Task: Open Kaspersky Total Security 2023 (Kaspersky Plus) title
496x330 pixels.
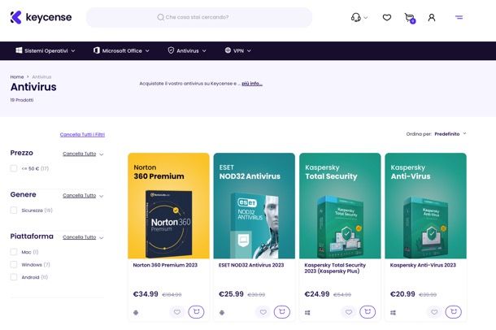Action: tap(335, 268)
